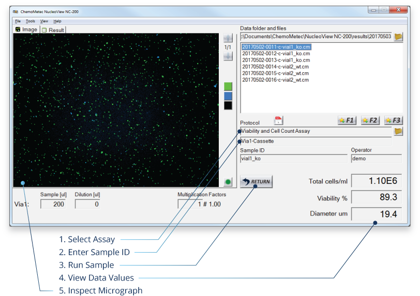Switch to the Image tab
The image size is (420, 296).
(26, 29)
